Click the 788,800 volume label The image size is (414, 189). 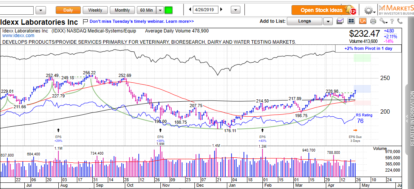tap(334, 152)
